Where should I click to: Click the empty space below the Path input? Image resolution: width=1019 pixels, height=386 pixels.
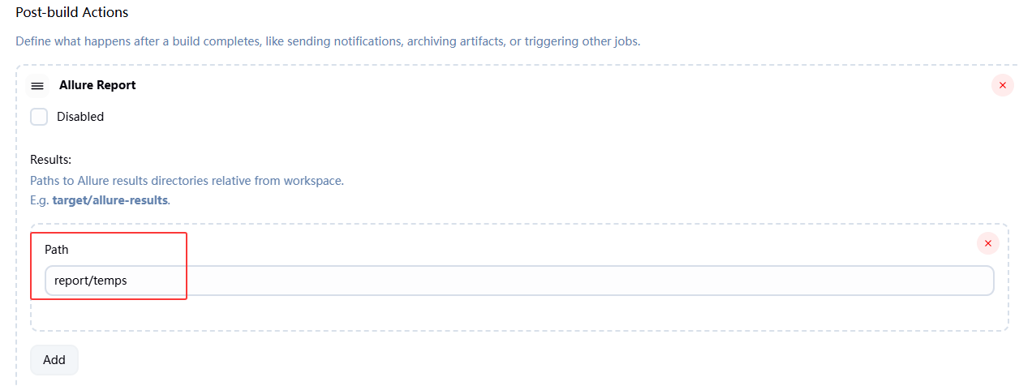519,313
